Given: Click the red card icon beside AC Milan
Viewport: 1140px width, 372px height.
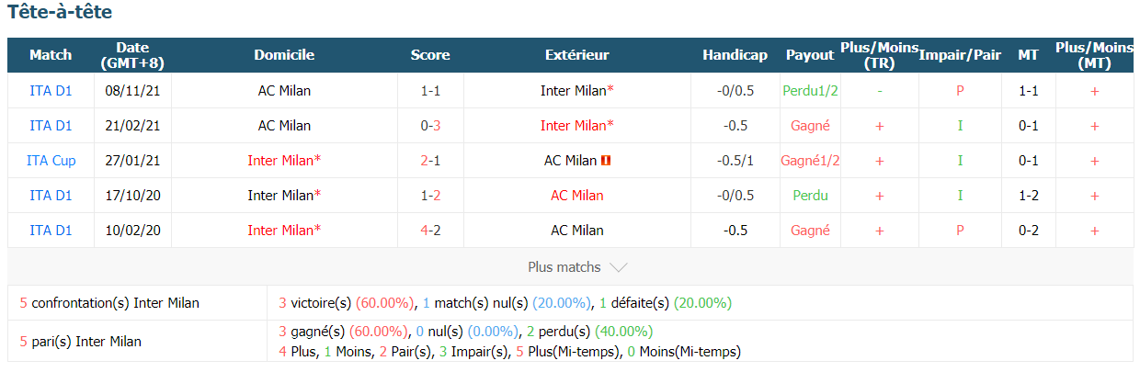Looking at the screenshot, I should (x=606, y=161).
